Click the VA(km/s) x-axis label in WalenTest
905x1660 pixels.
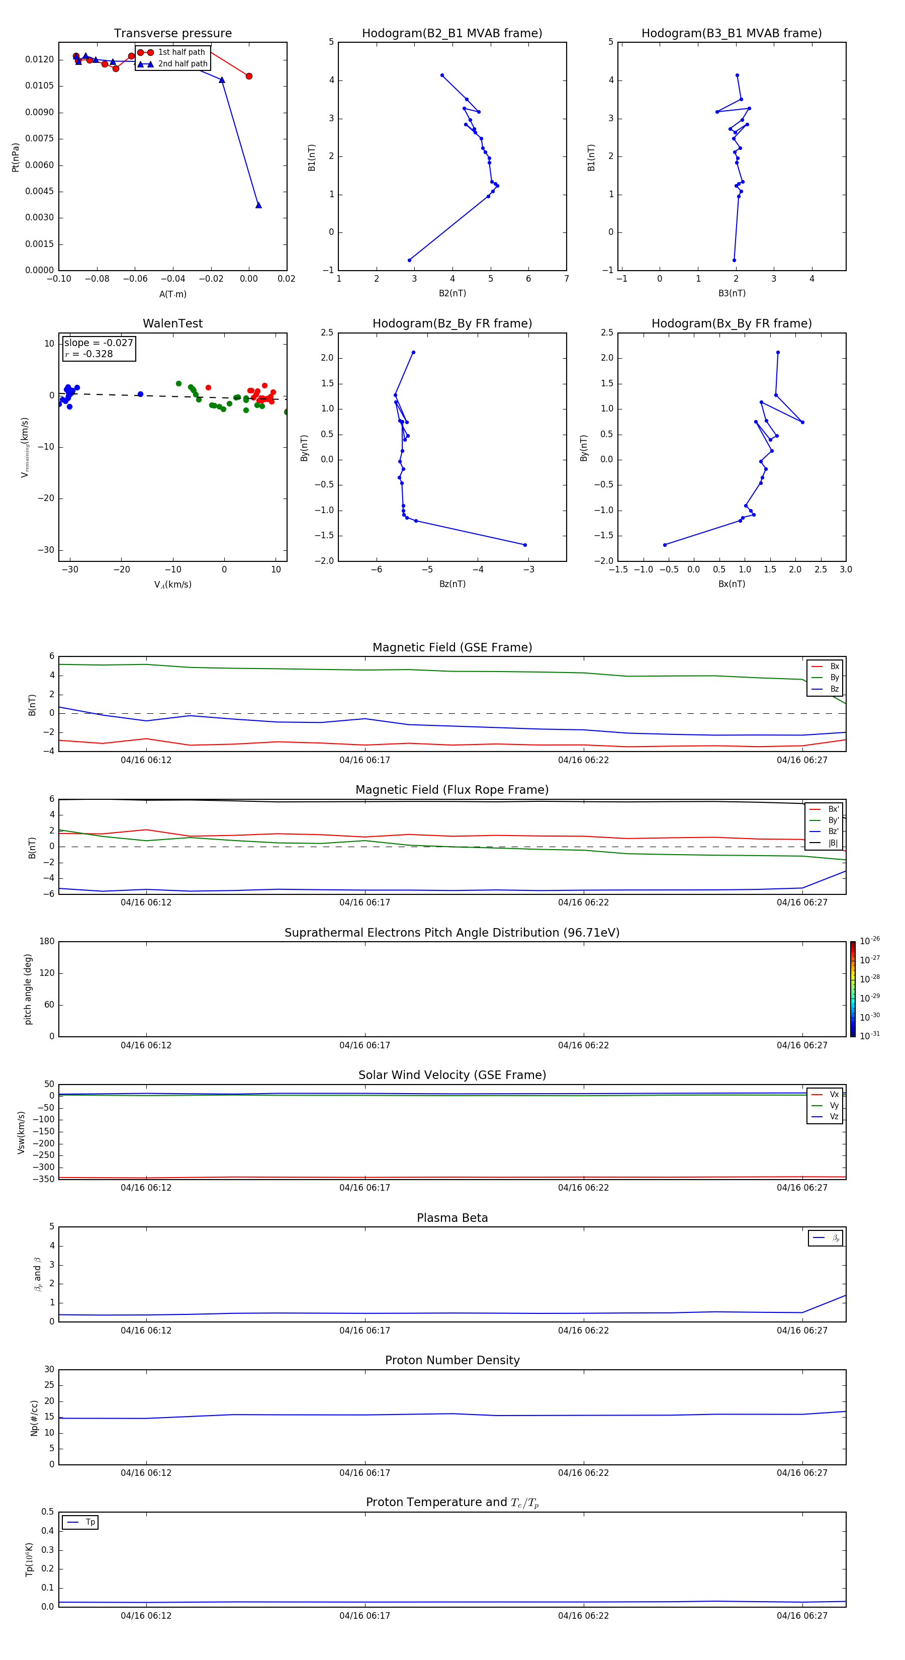[x=172, y=585]
